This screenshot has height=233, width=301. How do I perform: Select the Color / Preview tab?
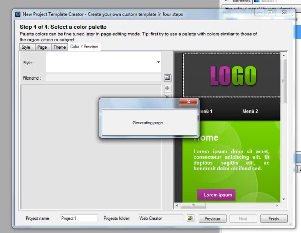[84, 46]
